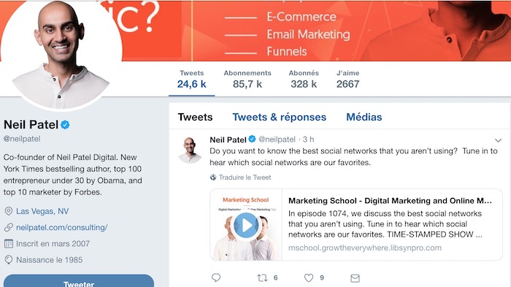Reply to the tweet via speech bubble icon

click(x=216, y=278)
